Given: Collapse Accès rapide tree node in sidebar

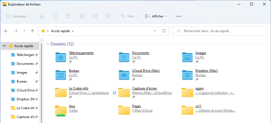Looking at the screenshot, I should pyautogui.click(x=4, y=46).
